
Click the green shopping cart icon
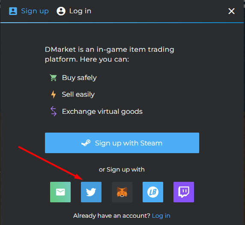coord(53,78)
